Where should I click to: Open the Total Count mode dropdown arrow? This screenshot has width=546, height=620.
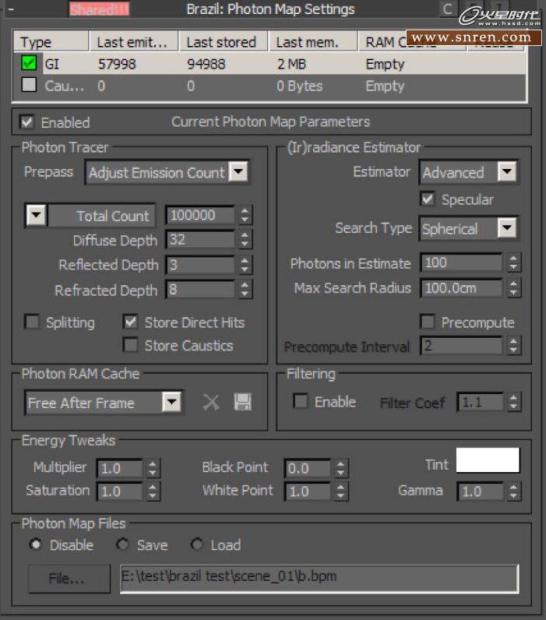36,216
